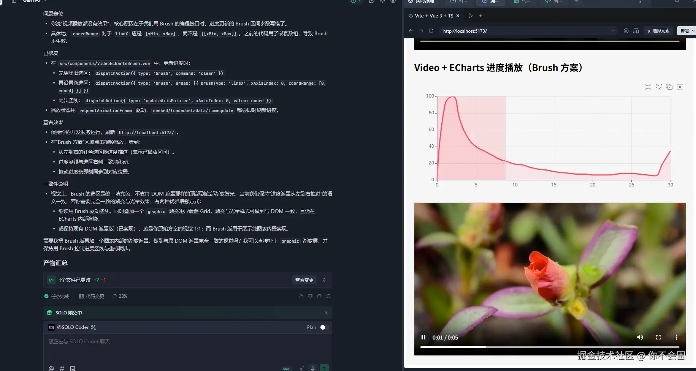Select the @SOLO Coder agent label
Image resolution: width=696 pixels, height=371 pixels.
click(73, 327)
